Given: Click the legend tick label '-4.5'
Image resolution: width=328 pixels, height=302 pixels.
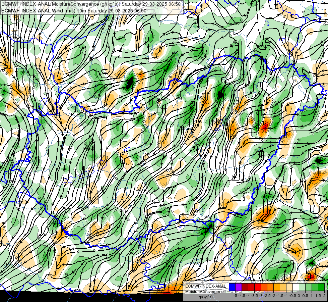Looking at the screenshot, I should 242,296.
